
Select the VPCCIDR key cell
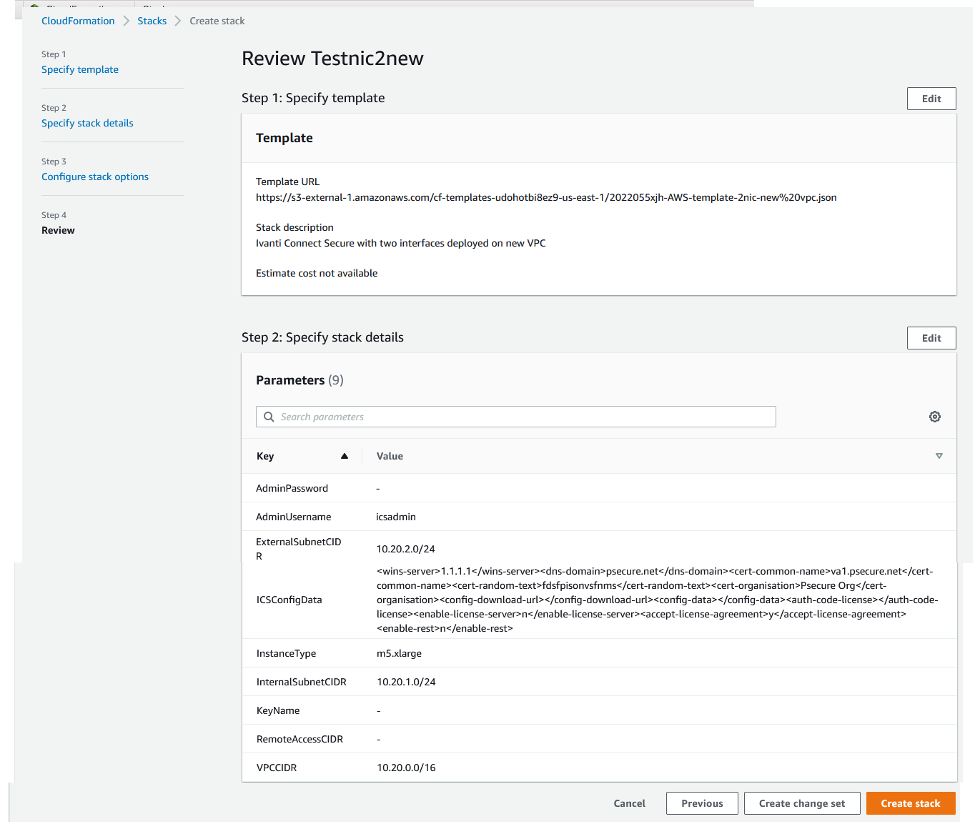tap(277, 768)
